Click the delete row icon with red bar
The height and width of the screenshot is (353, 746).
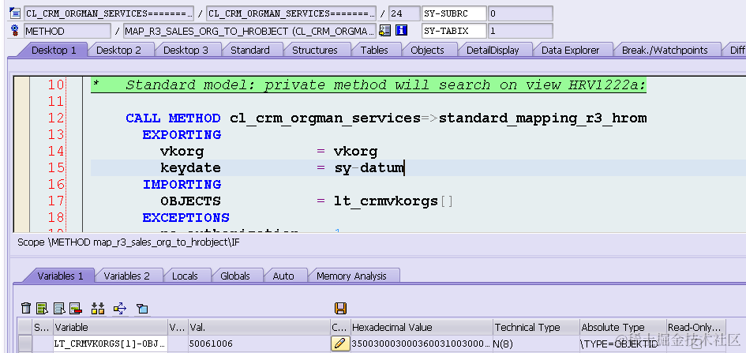coord(76,308)
